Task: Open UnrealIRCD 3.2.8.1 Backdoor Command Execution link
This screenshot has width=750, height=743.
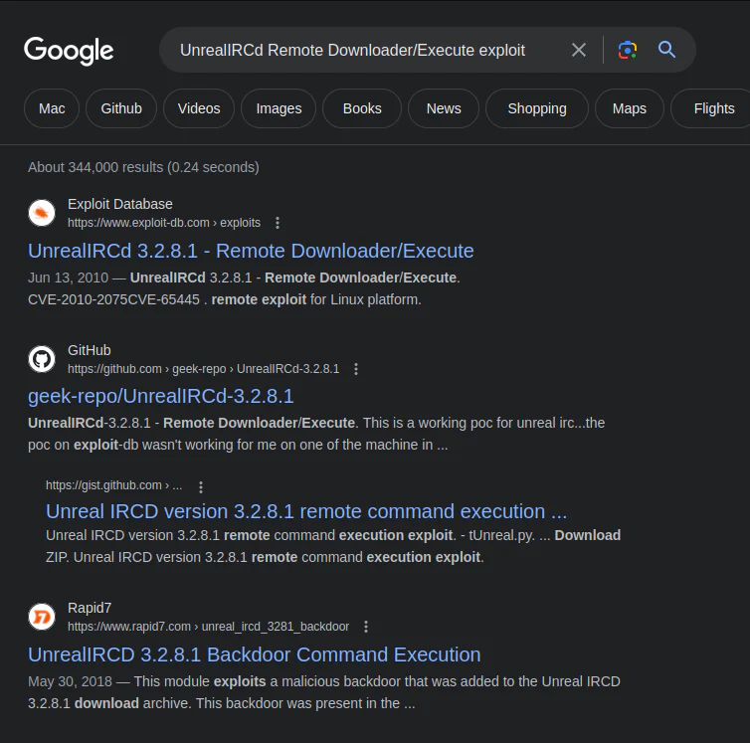Action: pos(254,654)
